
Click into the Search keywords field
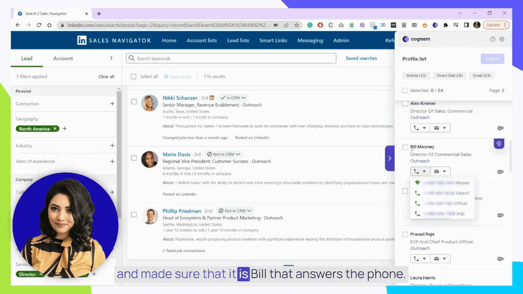click(231, 58)
